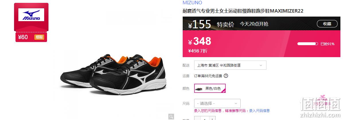Click the shoe thumbnail in the color option
Screen dimensions: 343x120
click(x=199, y=88)
